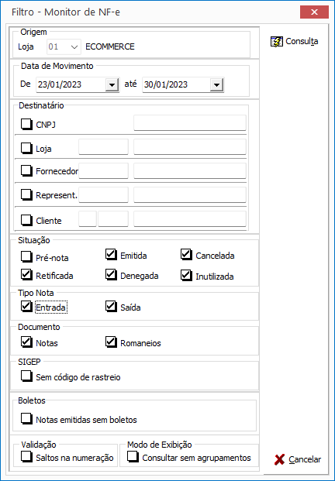
Task: Uncheck the Romaneios document checkbox
Action: (111, 342)
